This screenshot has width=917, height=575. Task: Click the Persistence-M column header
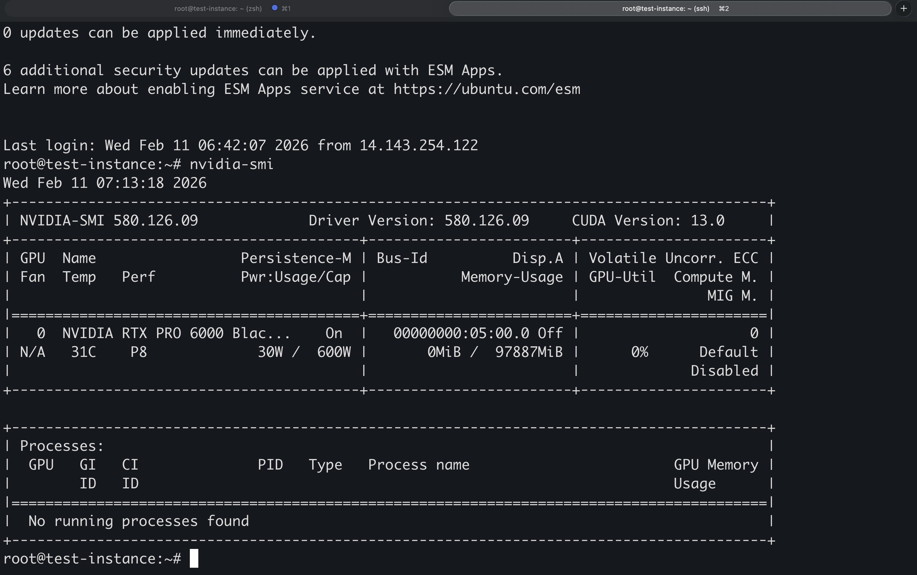[x=296, y=258]
